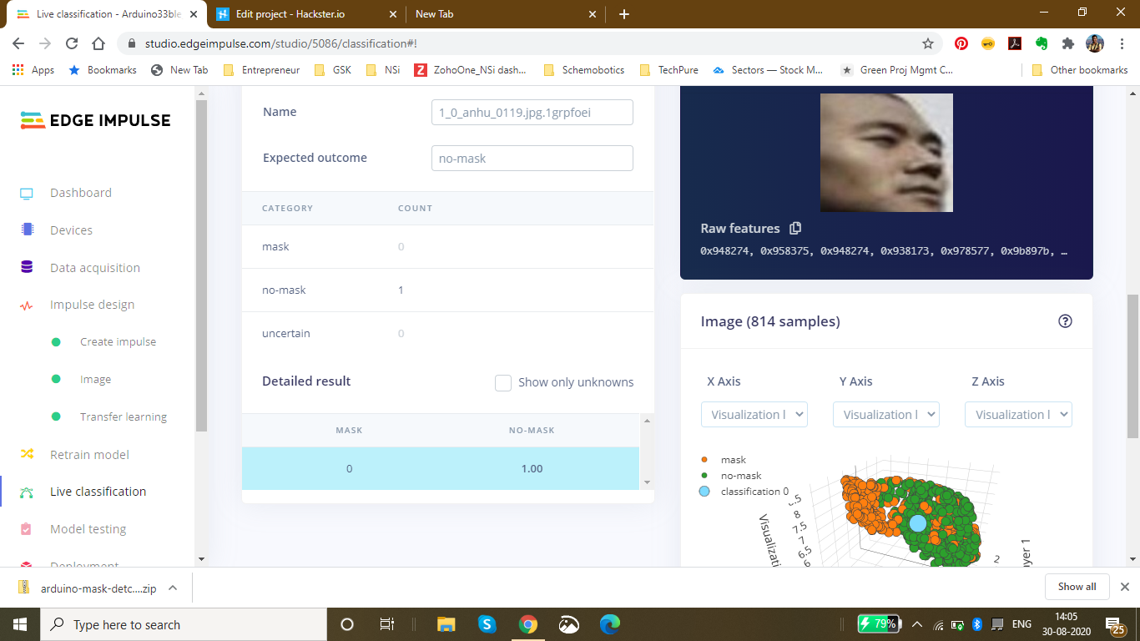This screenshot has height=641, width=1140.
Task: Click the Expected outcome input field
Action: coord(532,159)
